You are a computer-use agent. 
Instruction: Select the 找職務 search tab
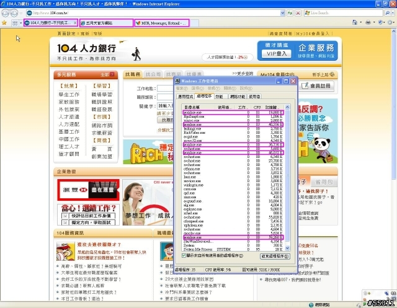[x=133, y=74]
